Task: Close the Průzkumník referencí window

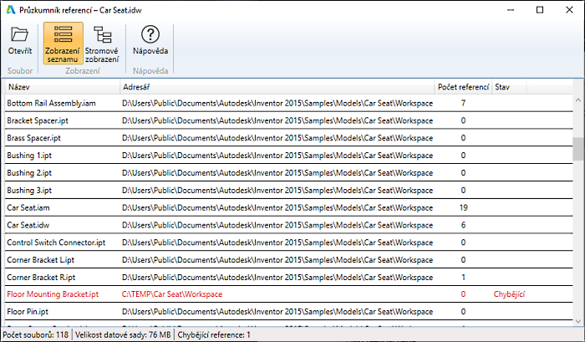Action: point(569,10)
